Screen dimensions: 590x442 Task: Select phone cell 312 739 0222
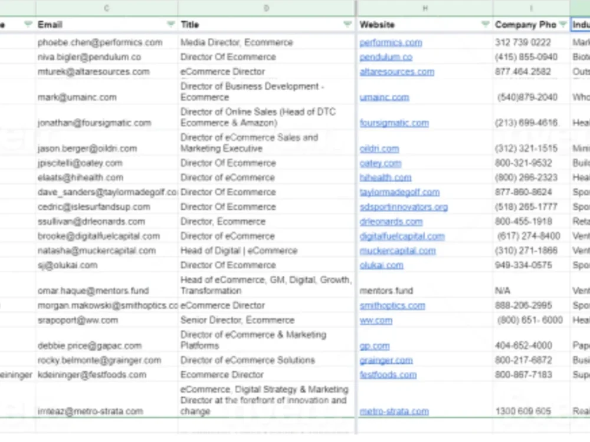click(x=532, y=42)
